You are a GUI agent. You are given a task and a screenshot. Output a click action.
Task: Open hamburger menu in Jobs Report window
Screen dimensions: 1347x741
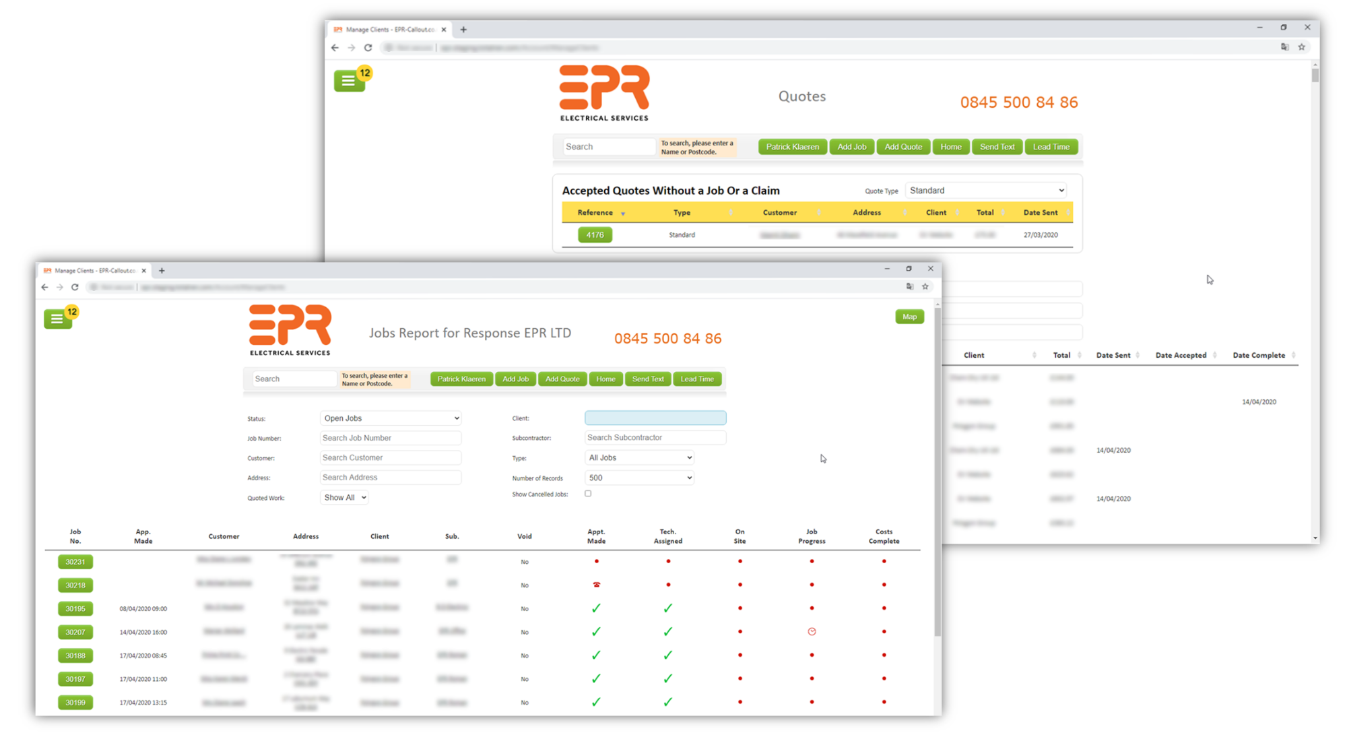(x=57, y=319)
